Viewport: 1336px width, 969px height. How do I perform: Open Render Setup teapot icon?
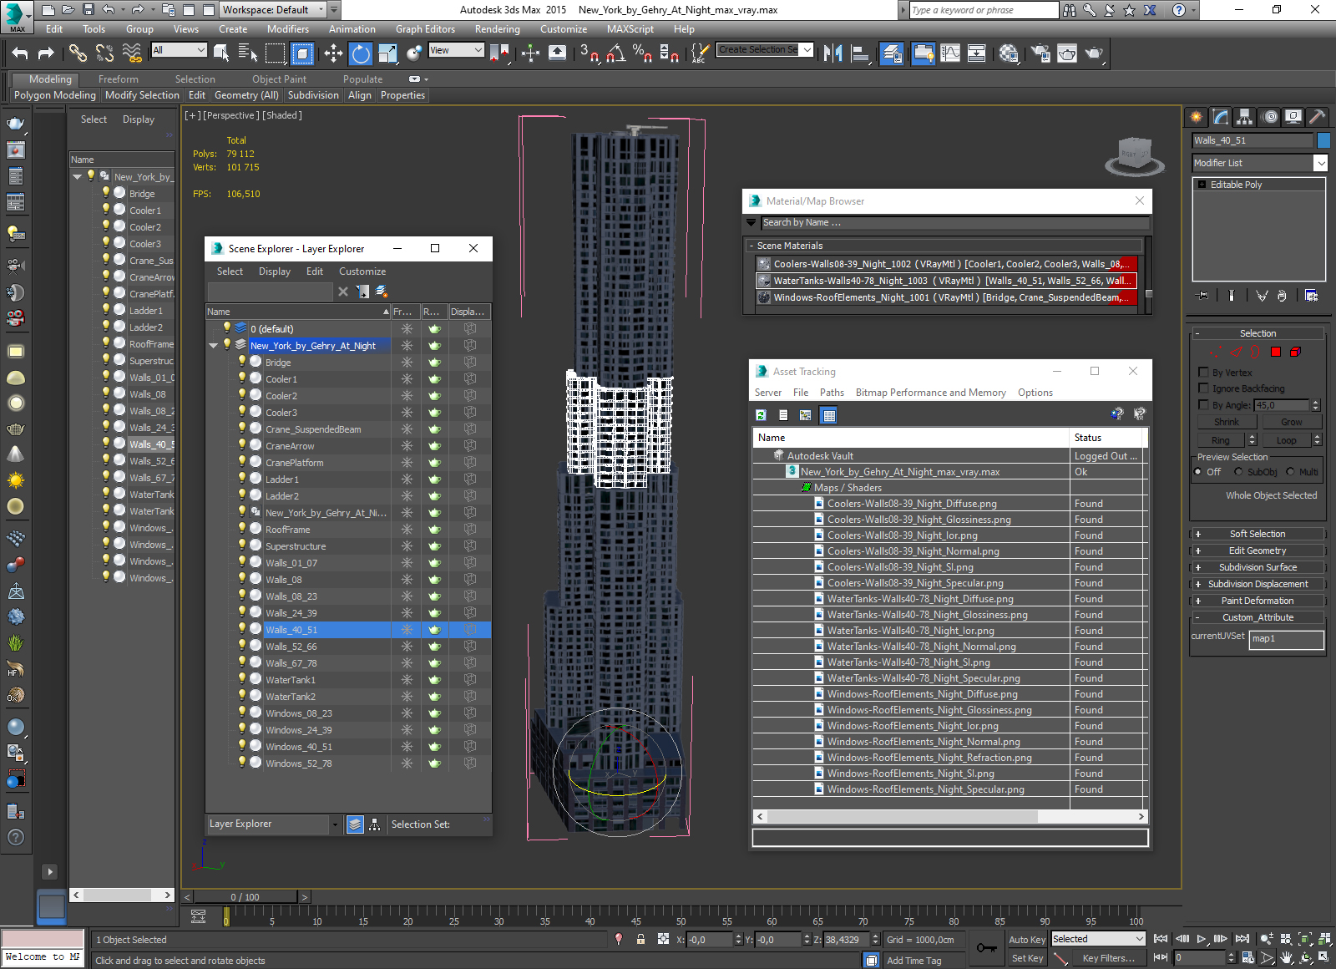pyautogui.click(x=1040, y=53)
